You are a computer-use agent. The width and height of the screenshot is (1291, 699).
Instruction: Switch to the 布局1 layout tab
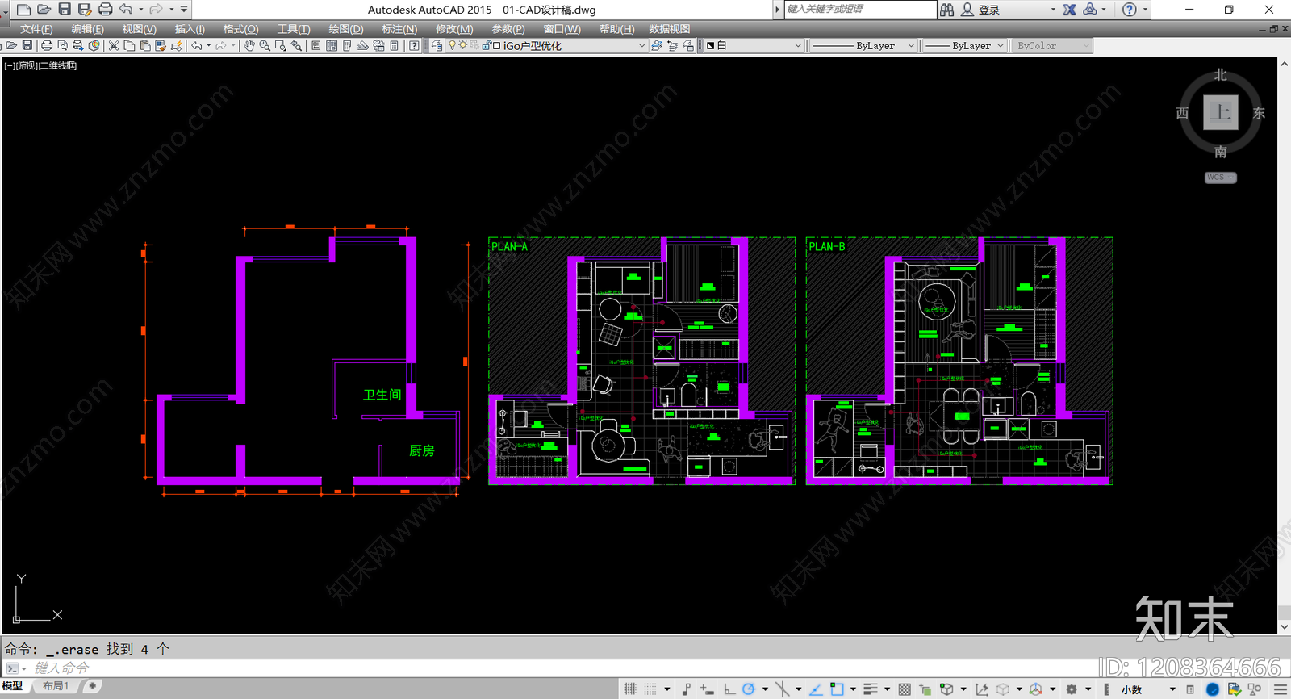(x=56, y=686)
